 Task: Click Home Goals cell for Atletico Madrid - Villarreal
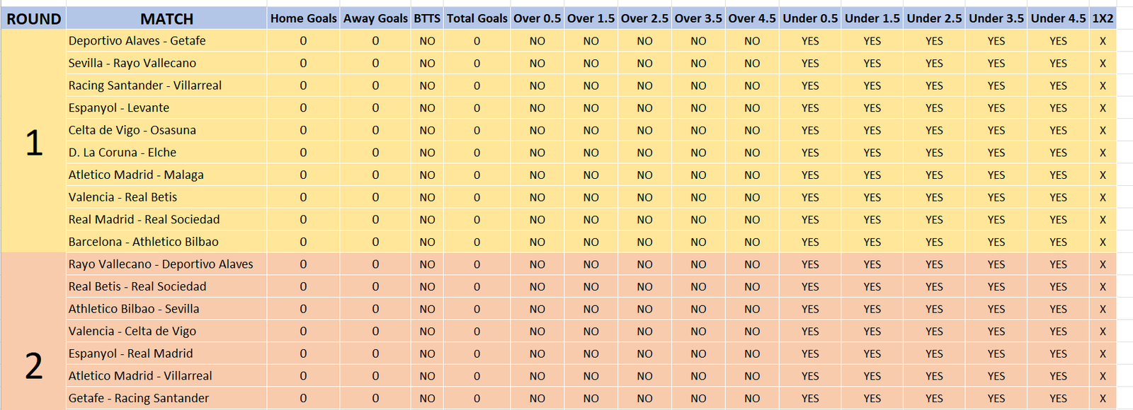pos(303,376)
